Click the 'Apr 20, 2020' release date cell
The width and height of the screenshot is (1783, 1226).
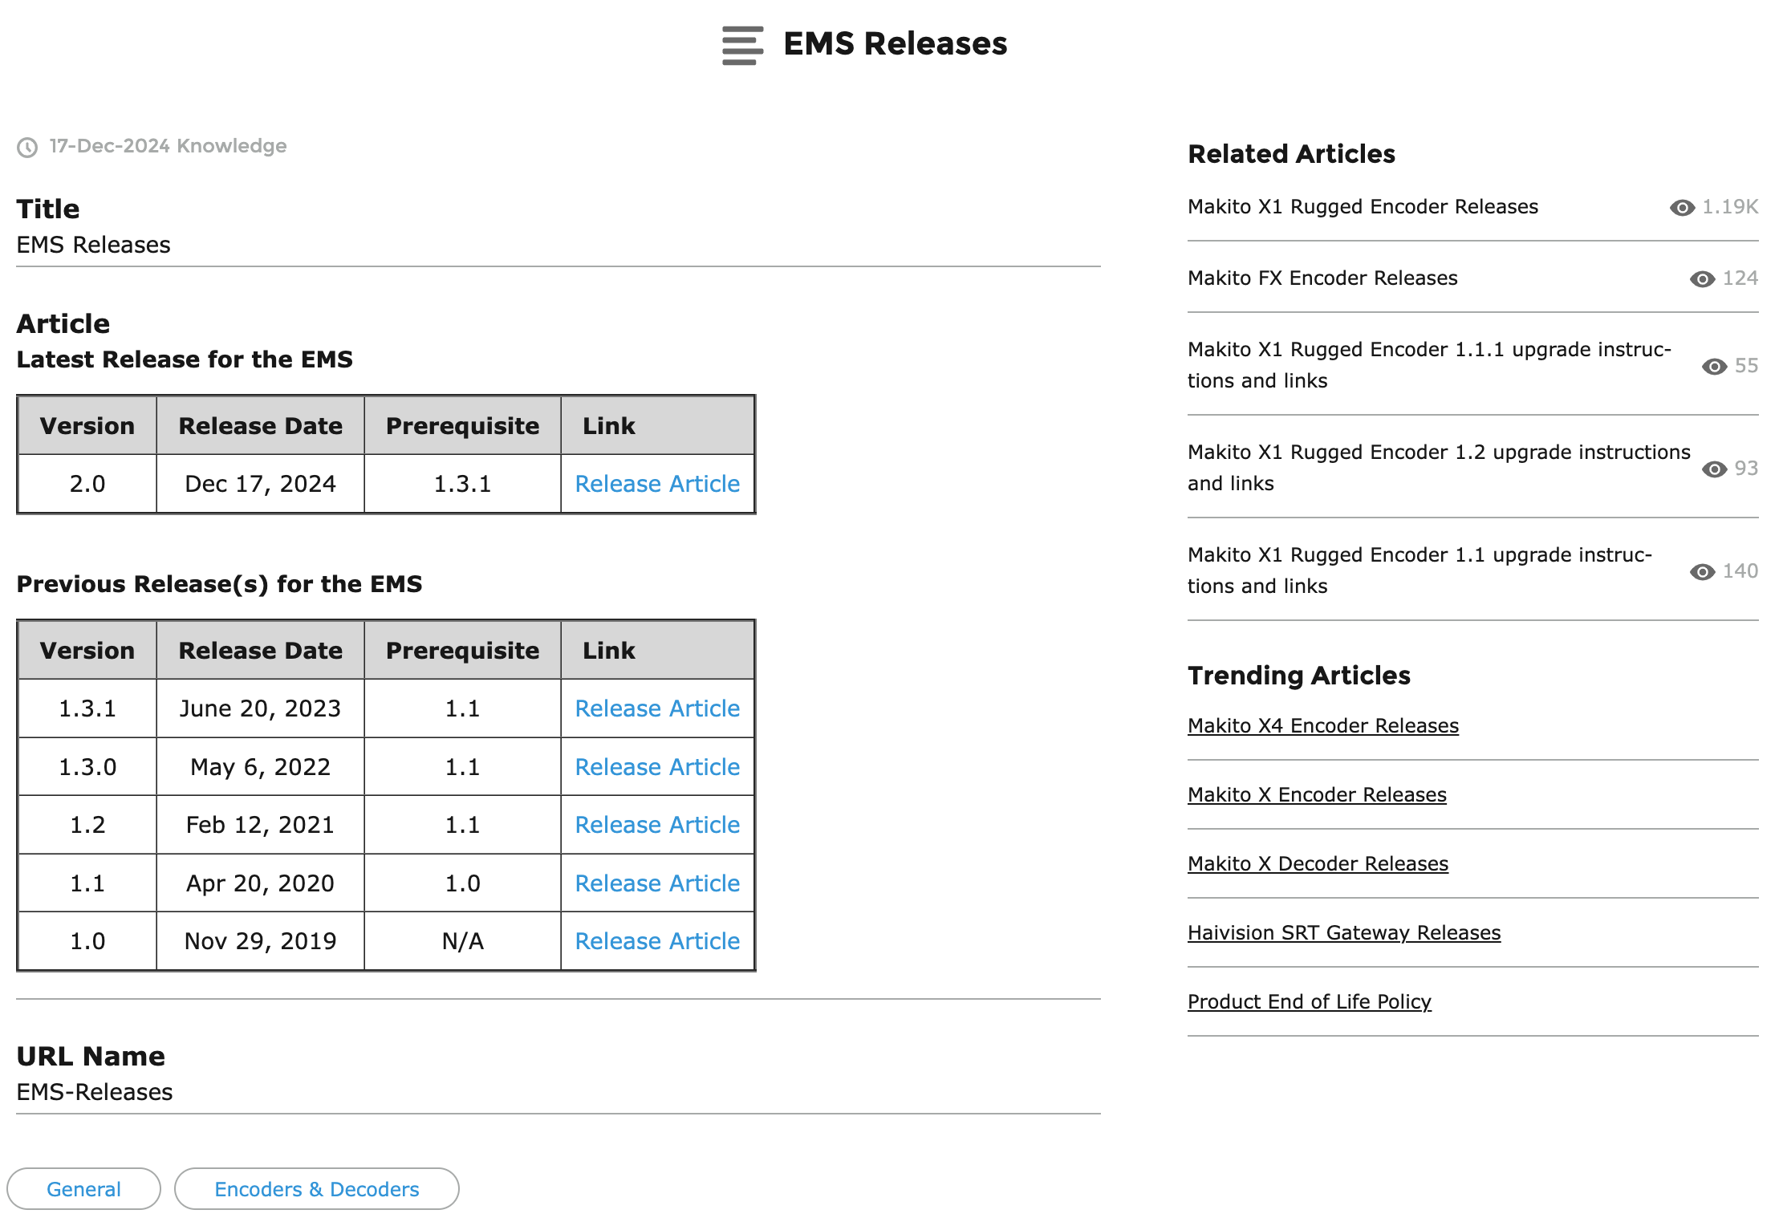pos(260,883)
